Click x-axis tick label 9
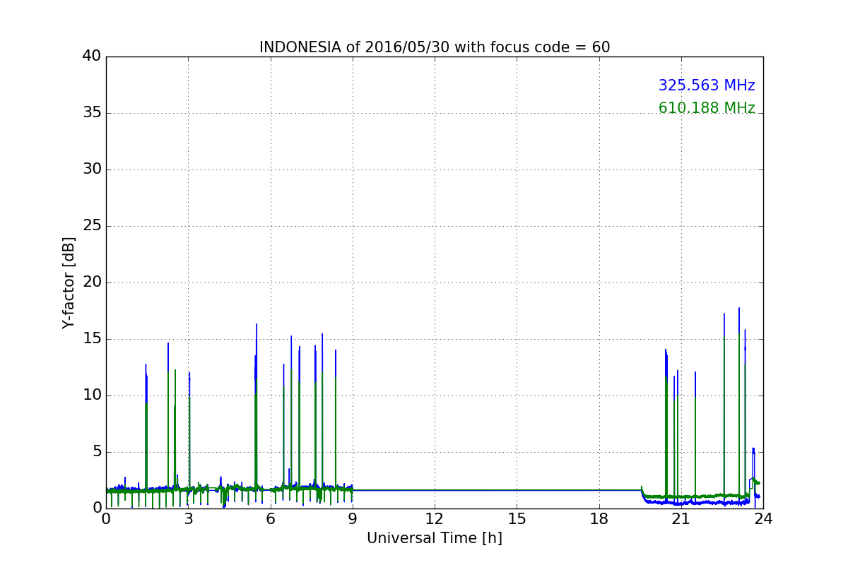The image size is (848, 565). pos(353,519)
